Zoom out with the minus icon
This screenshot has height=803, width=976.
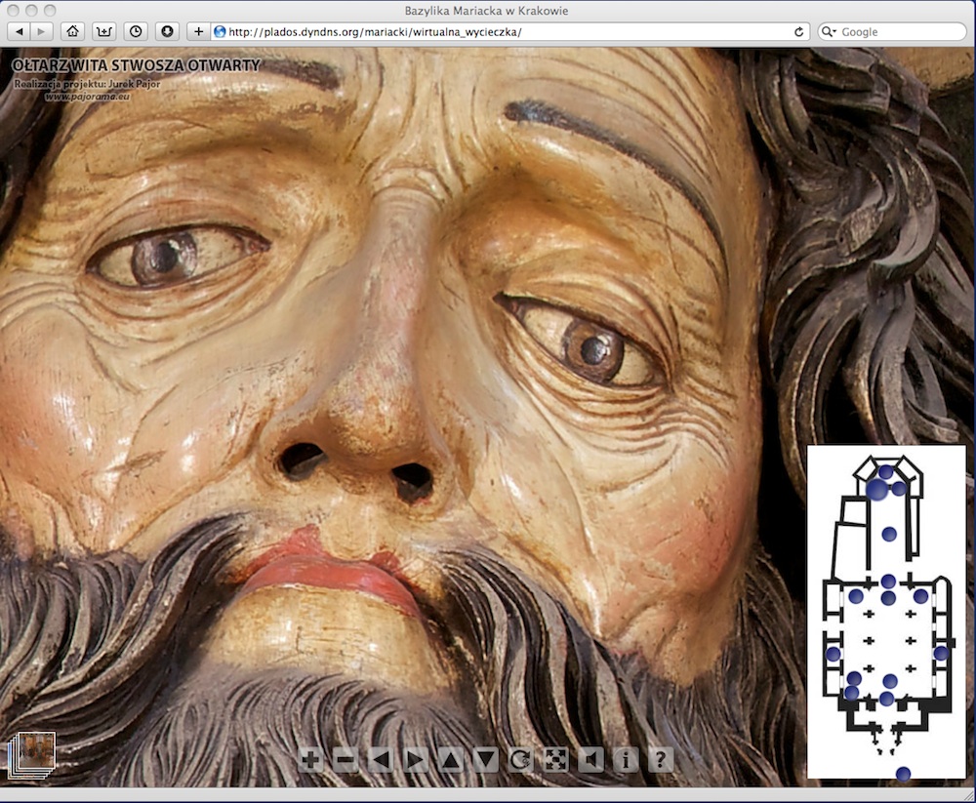(x=346, y=760)
